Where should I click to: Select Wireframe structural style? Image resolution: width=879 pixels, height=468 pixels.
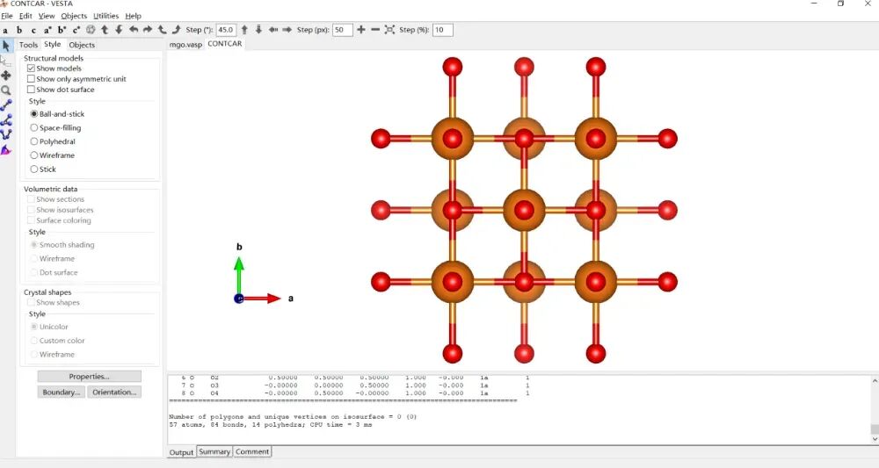coord(34,155)
